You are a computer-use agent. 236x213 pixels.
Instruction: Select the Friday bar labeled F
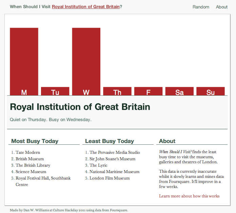(149, 91)
